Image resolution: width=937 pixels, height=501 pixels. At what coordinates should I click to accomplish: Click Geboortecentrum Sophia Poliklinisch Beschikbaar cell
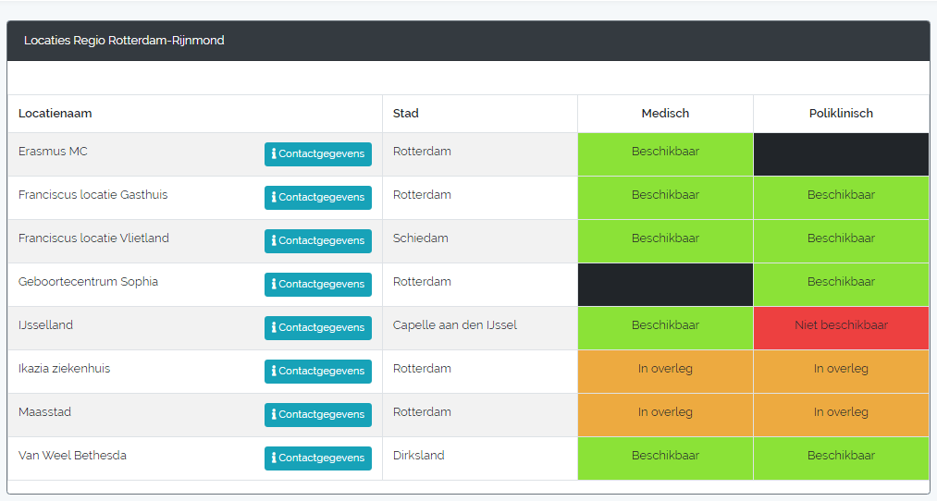(841, 285)
